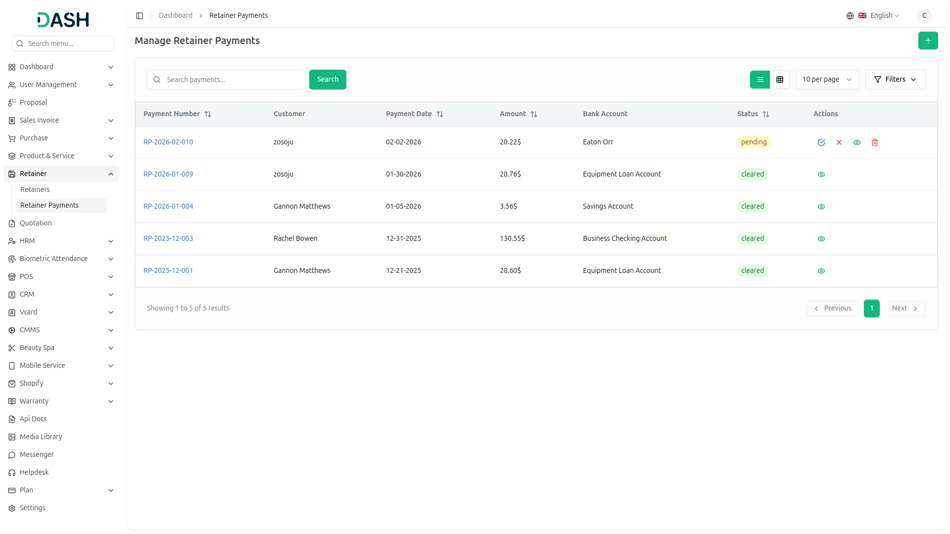Click the user avatar C icon
The width and height of the screenshot is (950, 534).
click(924, 16)
